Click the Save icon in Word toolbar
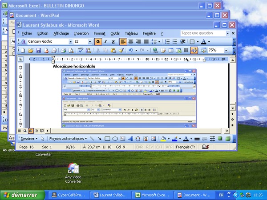 pos(38,51)
